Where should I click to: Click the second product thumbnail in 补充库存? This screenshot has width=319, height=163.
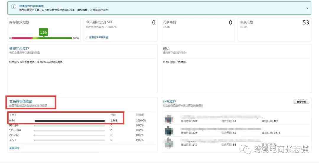click(x=169, y=131)
